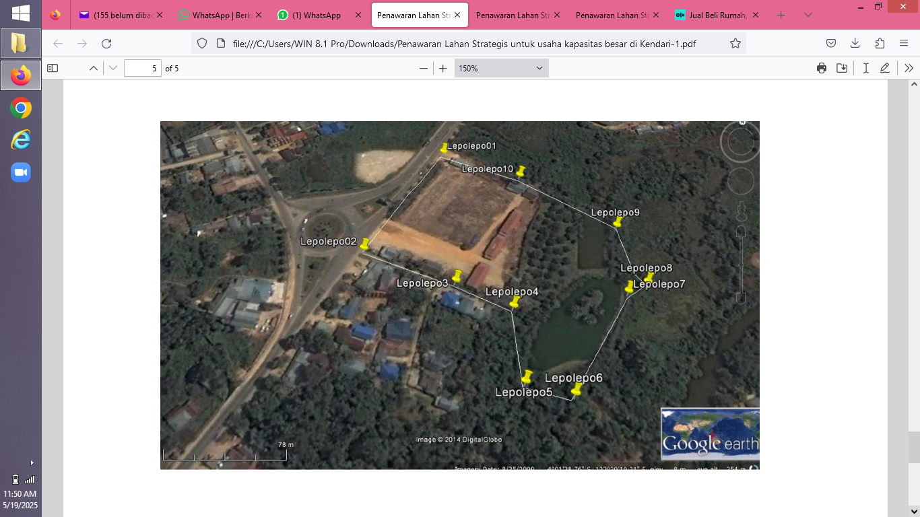
Task: List all tabs dropdown arrow
Action: point(808,15)
